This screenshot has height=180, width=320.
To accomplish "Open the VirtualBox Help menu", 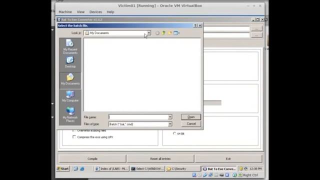I will [110, 12].
